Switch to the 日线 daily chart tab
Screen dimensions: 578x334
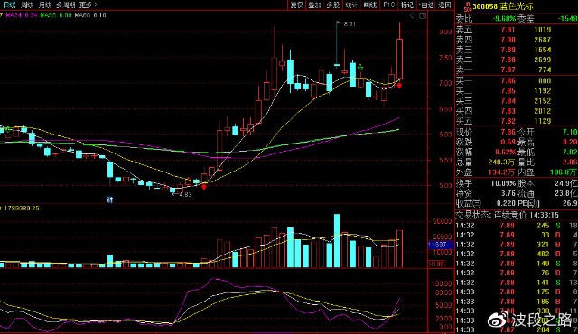[9, 5]
